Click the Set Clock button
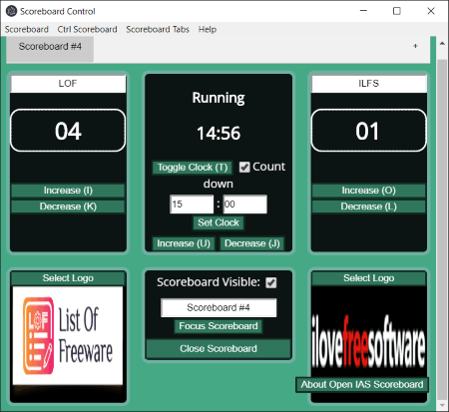This screenshot has height=412, width=449. coord(219,222)
